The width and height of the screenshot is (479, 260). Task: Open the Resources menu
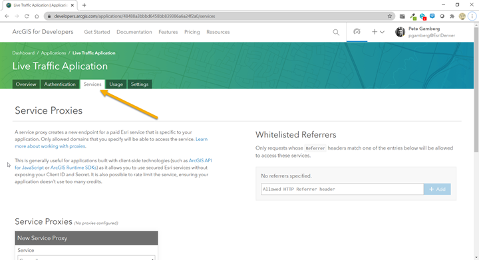218,32
